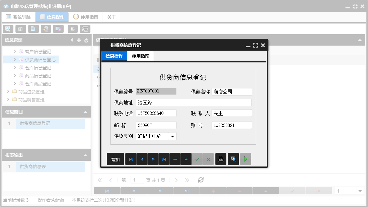The width and height of the screenshot is (368, 207).
Task: Open print preview in the dialog
Action: pos(233,159)
